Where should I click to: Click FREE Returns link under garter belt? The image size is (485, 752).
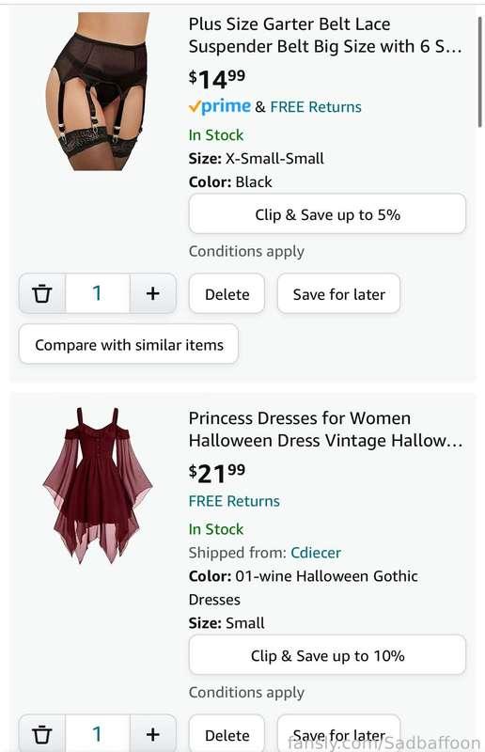tap(316, 106)
